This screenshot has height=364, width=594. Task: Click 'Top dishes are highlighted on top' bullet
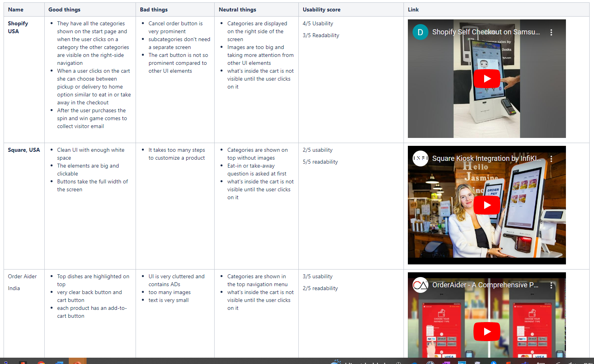[93, 280]
